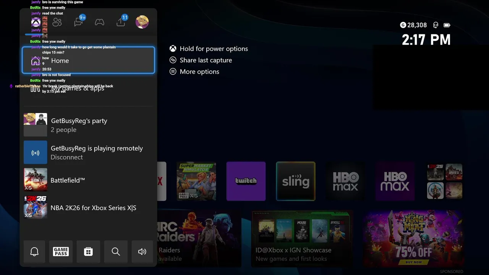The height and width of the screenshot is (275, 489).
Task: Open notifications bell icon
Action: [x=34, y=251]
